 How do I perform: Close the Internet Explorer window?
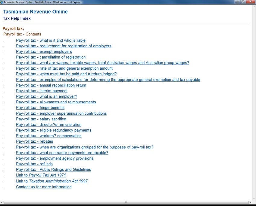pos(251,2)
